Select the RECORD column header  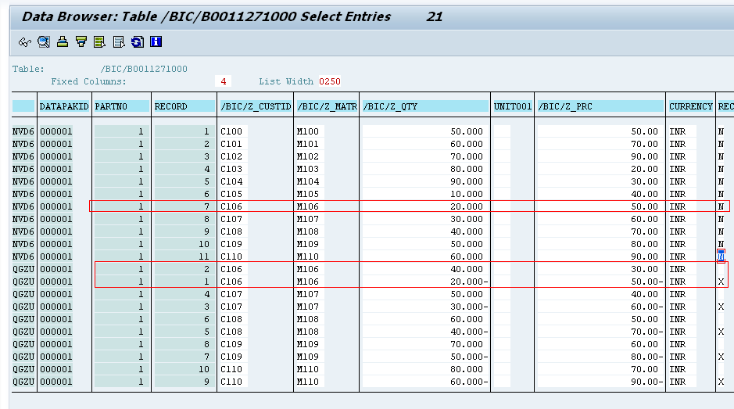coord(184,106)
